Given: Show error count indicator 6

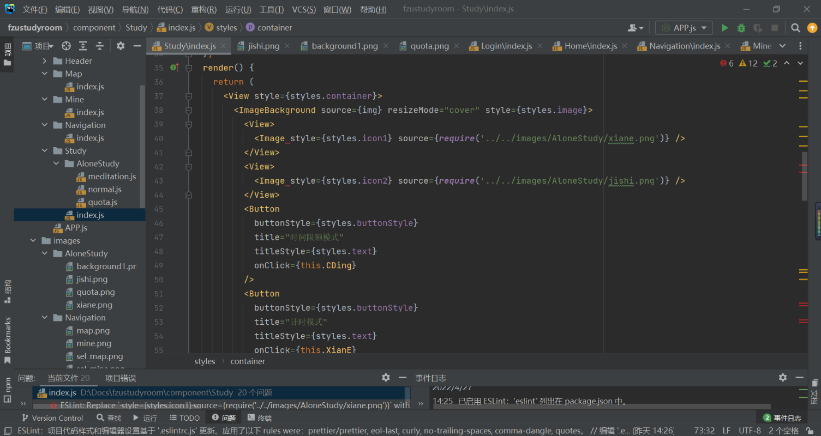Looking at the screenshot, I should click(x=727, y=63).
